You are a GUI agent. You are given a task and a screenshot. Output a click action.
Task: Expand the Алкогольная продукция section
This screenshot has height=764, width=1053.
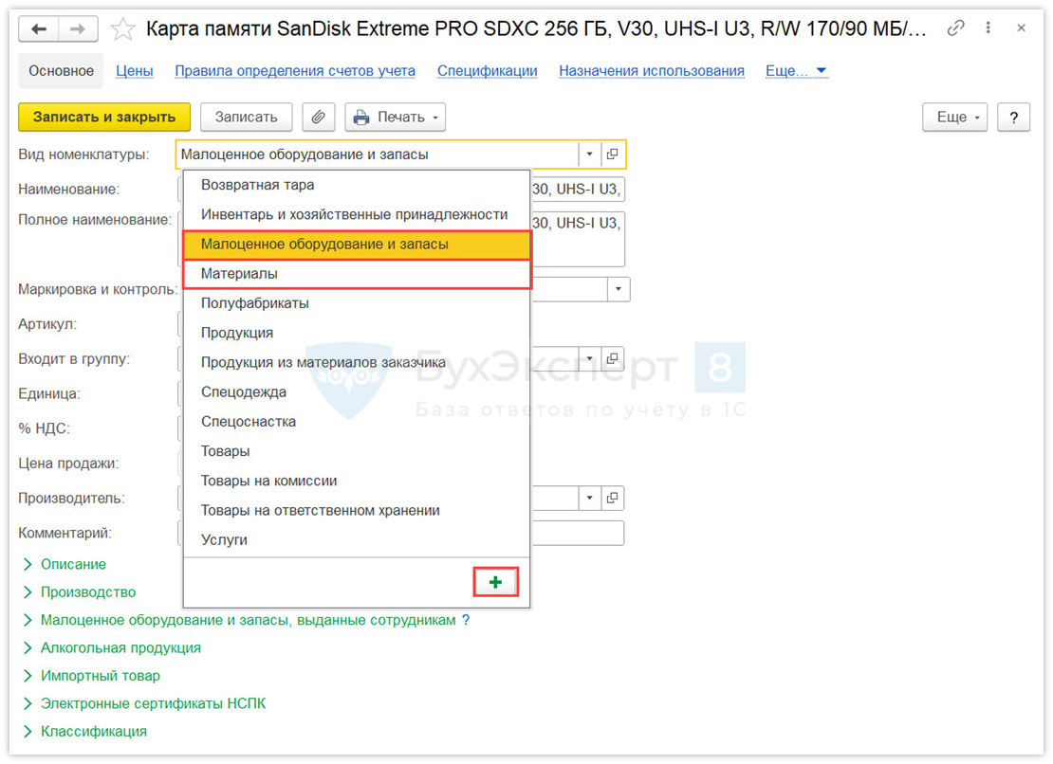112,648
